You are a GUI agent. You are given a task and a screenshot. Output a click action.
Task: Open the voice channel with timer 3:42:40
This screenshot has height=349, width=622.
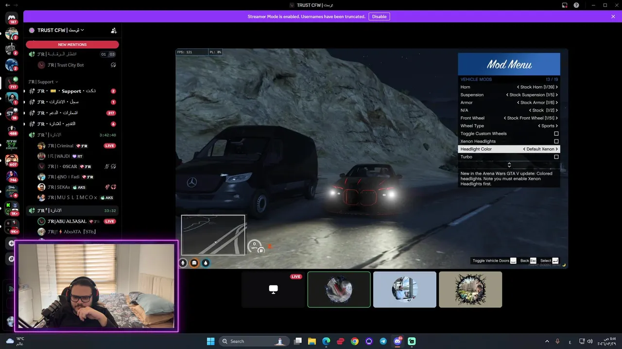(x=72, y=135)
